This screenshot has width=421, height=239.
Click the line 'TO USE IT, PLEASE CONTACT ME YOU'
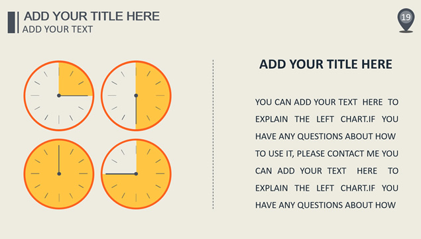[327, 154]
